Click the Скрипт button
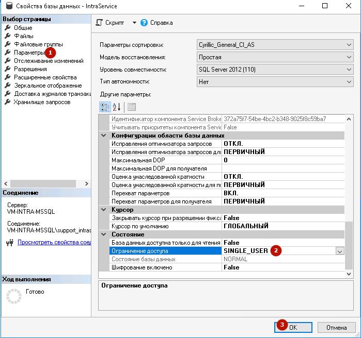This screenshot has height=338, width=361. 110,23
